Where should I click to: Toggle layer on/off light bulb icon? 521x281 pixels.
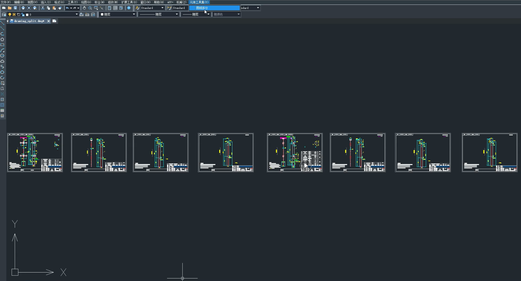(x=10, y=14)
